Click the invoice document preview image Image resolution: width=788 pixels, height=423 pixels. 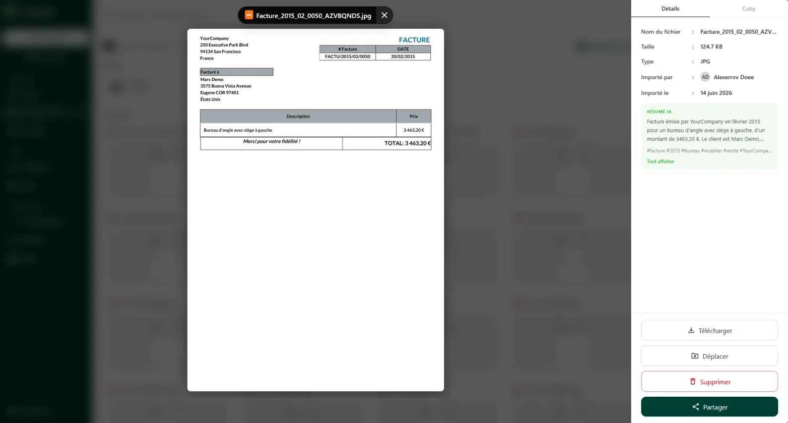(x=316, y=210)
